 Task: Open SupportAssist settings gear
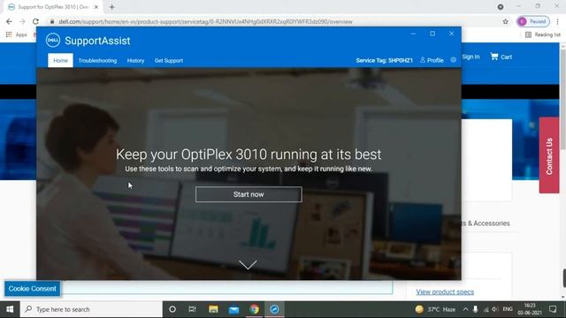pyautogui.click(x=454, y=60)
